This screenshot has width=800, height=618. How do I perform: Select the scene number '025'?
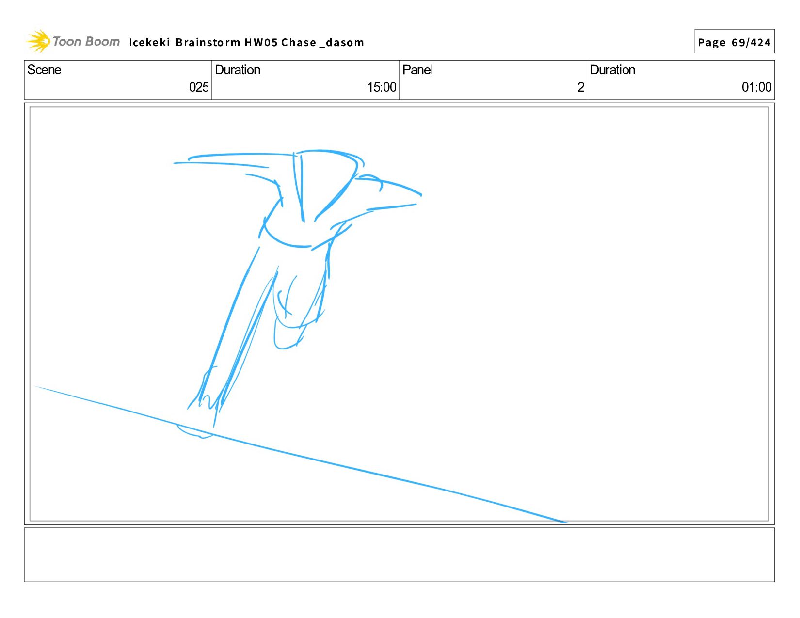tap(199, 87)
